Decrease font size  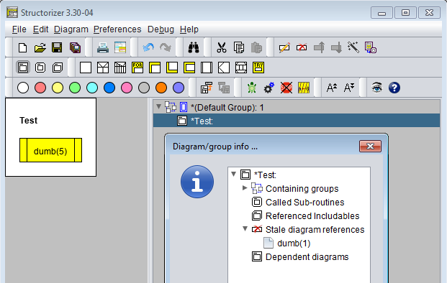coord(349,88)
